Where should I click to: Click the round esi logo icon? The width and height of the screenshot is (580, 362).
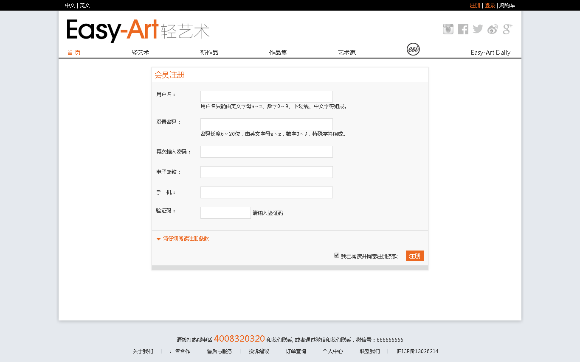413,49
